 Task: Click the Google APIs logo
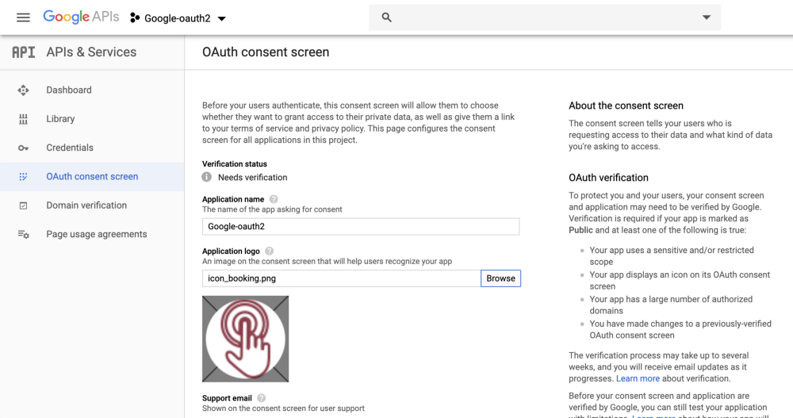(80, 17)
